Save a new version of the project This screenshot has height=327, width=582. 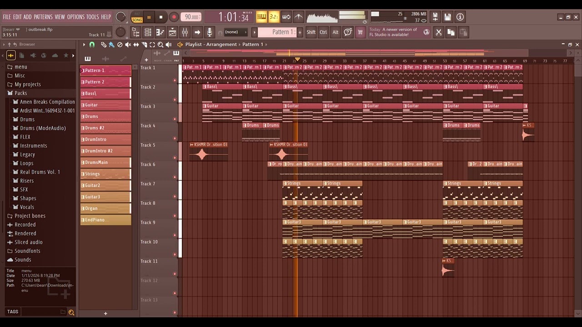click(435, 17)
